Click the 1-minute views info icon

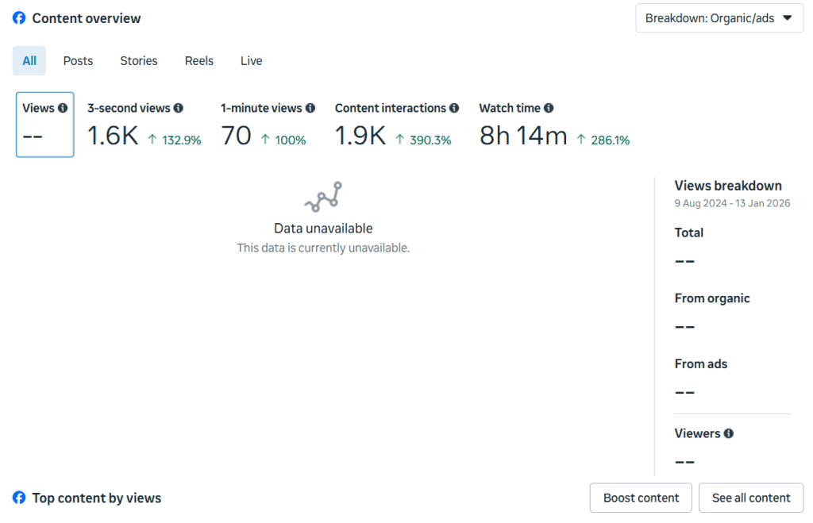pyautogui.click(x=310, y=108)
